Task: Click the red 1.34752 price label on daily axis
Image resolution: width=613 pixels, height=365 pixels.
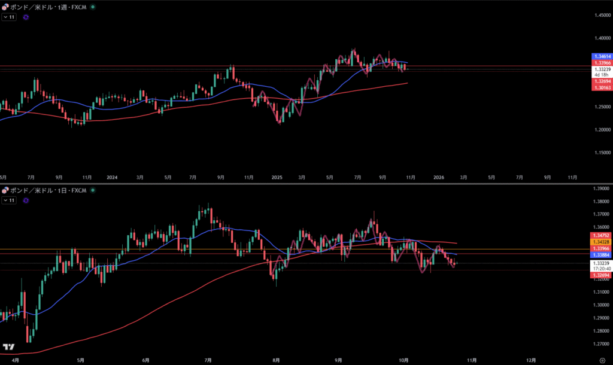Action: click(601, 236)
